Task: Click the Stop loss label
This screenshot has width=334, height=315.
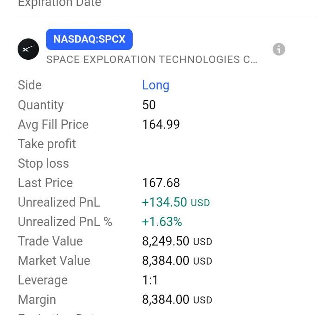Action: coord(44,164)
